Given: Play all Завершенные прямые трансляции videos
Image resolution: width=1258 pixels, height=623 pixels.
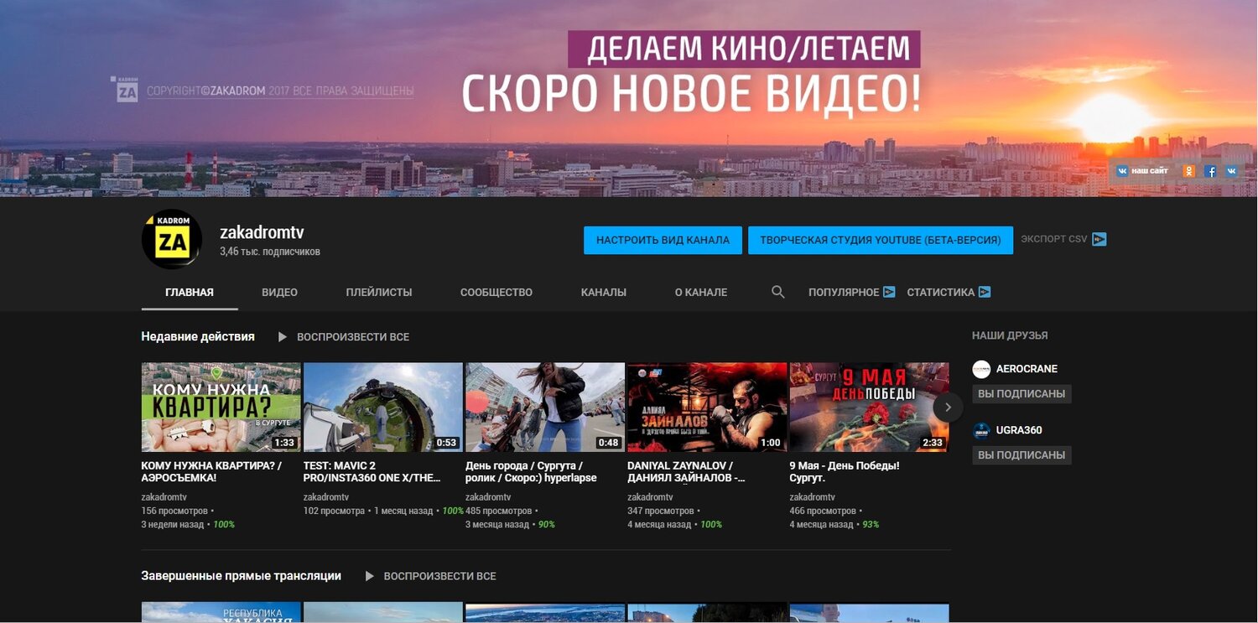Looking at the screenshot, I should click(430, 576).
